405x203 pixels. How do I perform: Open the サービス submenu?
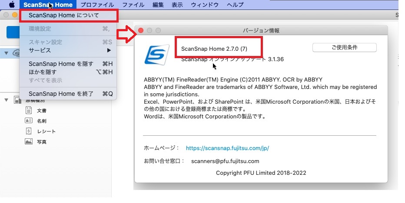pyautogui.click(x=68, y=50)
